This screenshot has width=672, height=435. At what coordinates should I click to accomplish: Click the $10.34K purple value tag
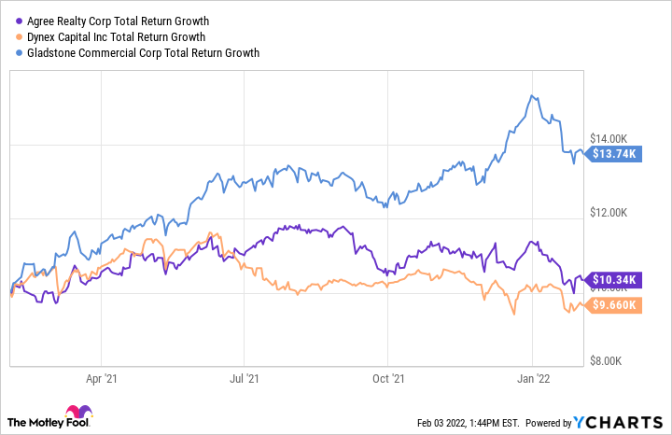click(613, 279)
